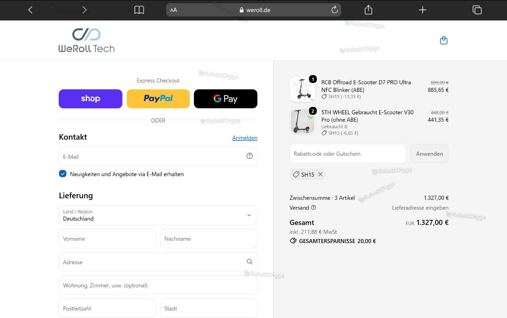507x318 pixels.
Task: Go back with the browser back arrow
Action: click(30, 10)
